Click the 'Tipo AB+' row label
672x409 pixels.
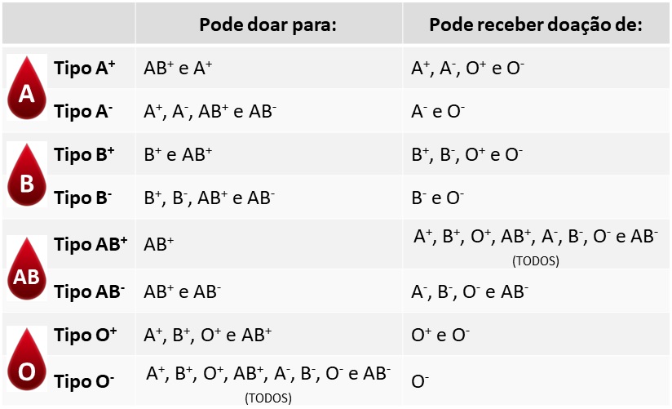pyautogui.click(x=91, y=244)
